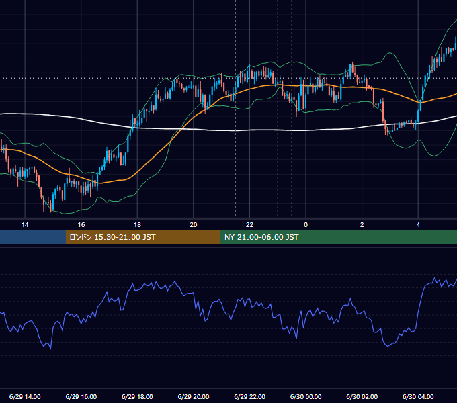
Task: Click the 16 hour axis label
Action: 81,225
